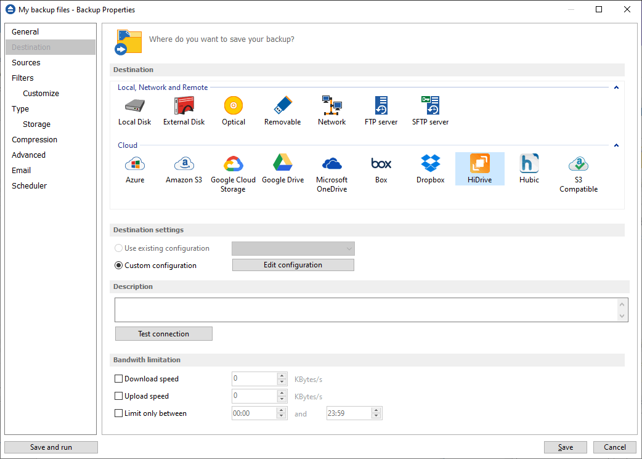Open Email settings page
The image size is (642, 459).
(x=51, y=170)
